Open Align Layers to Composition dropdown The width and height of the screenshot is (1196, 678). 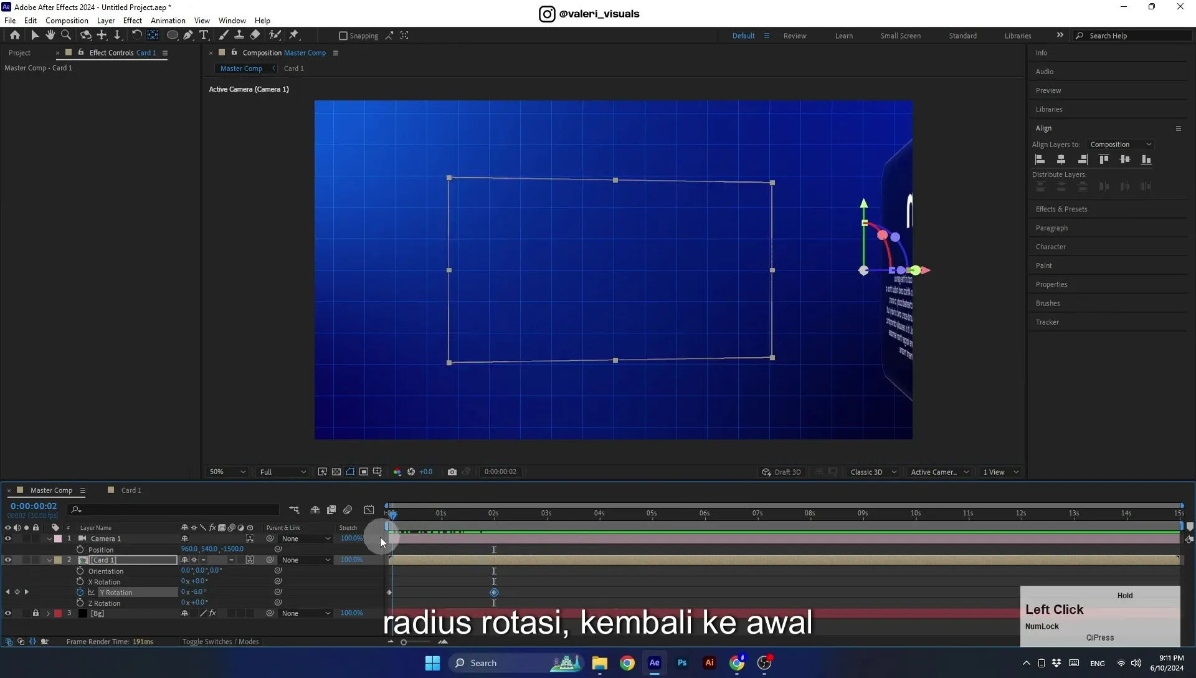point(1121,145)
